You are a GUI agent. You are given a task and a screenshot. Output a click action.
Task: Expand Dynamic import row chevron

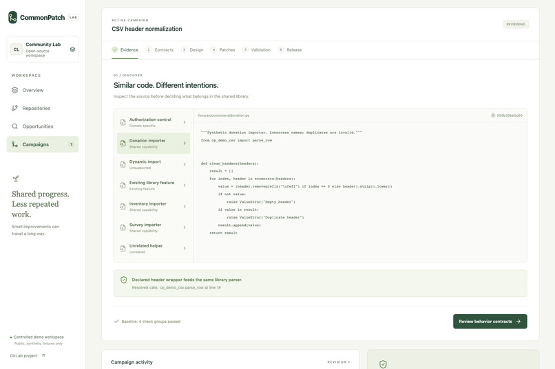(185, 164)
